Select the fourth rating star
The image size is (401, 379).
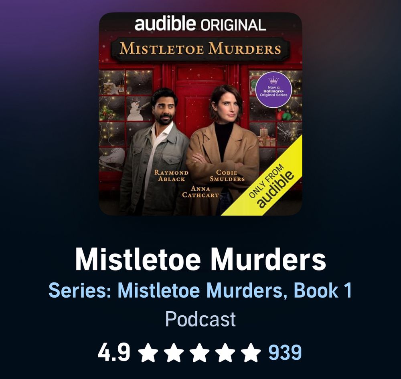click(225, 353)
